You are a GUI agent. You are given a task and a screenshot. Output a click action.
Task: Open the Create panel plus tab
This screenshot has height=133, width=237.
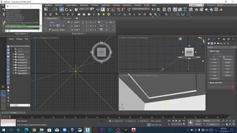coord(209,39)
